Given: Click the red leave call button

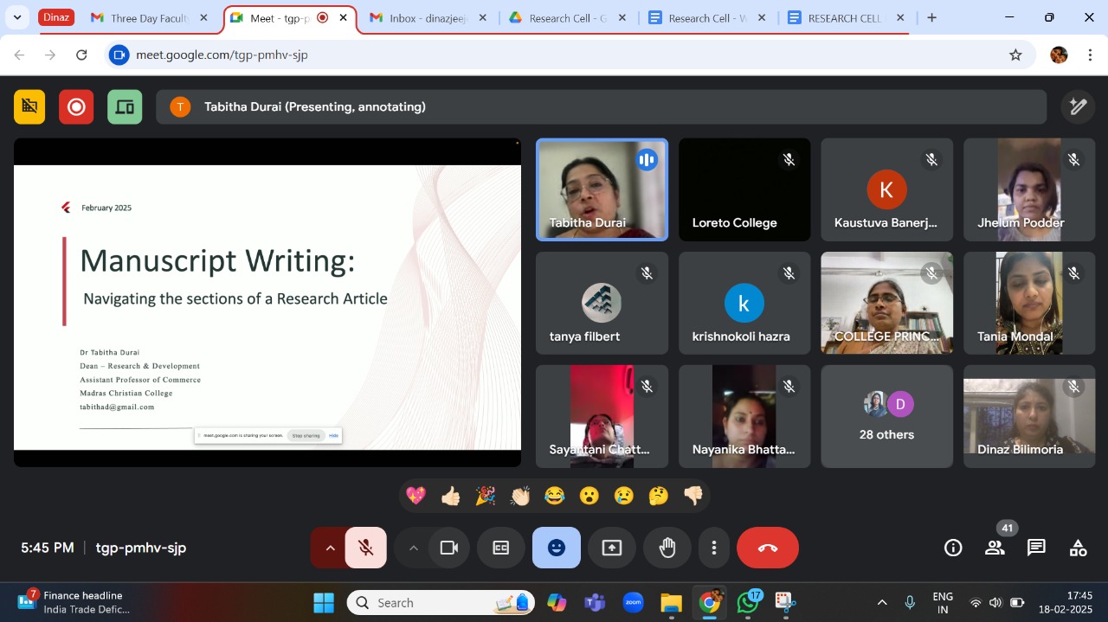Looking at the screenshot, I should (767, 548).
